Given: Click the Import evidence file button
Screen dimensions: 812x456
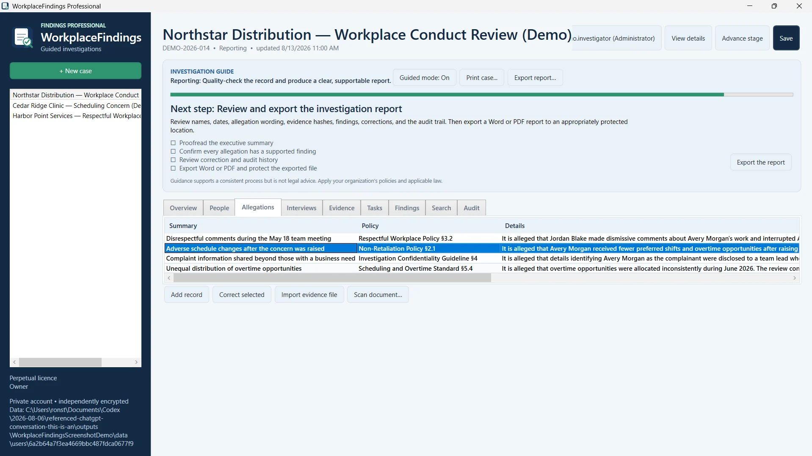Looking at the screenshot, I should pos(309,295).
